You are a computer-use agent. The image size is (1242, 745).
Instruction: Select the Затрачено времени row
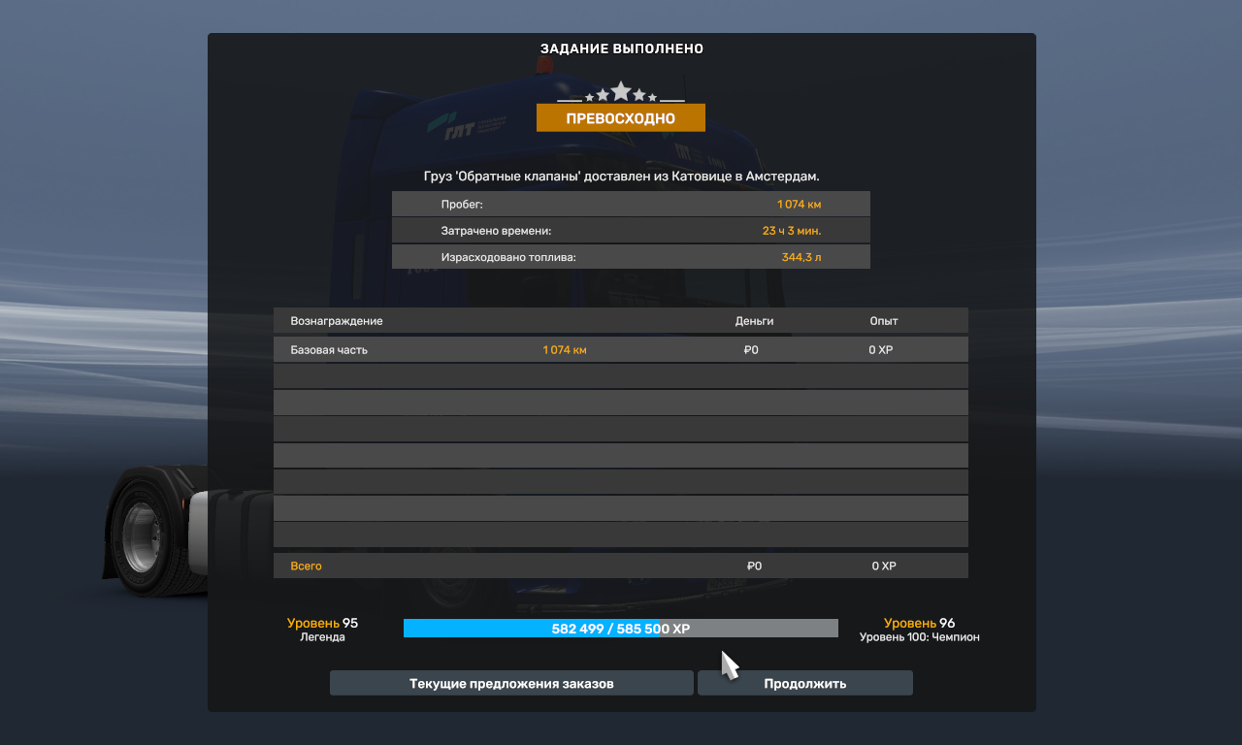(x=631, y=230)
